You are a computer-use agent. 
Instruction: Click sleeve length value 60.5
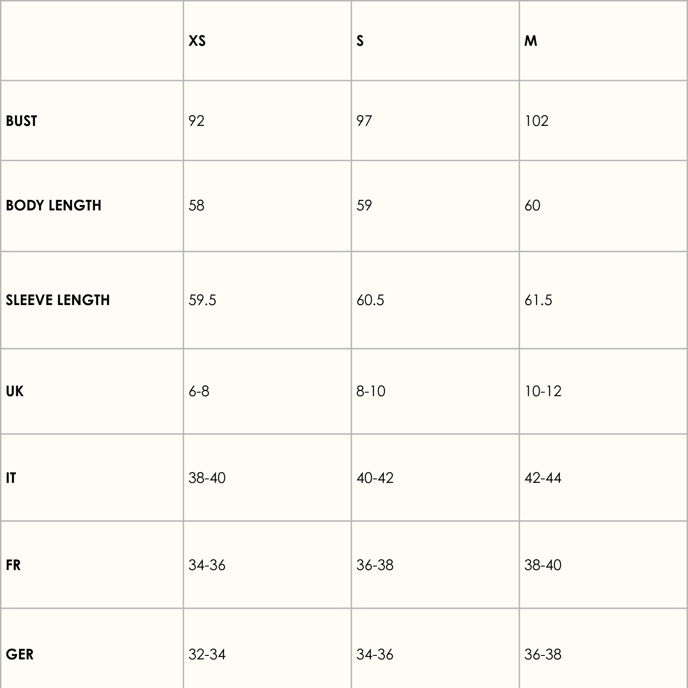370,300
